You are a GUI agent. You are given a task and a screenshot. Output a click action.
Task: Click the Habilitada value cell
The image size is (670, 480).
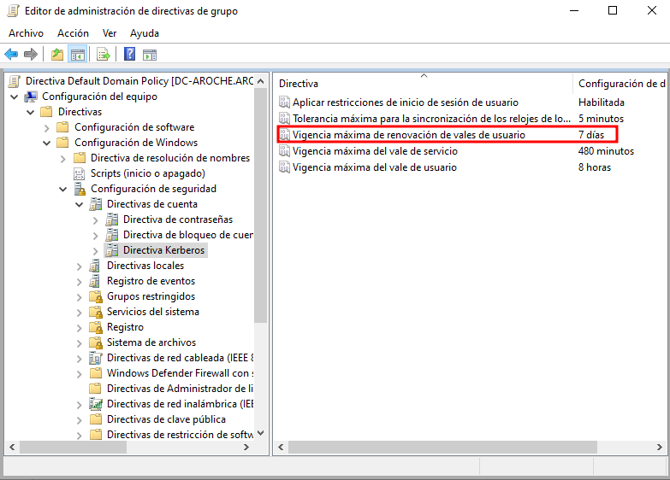[x=602, y=102]
